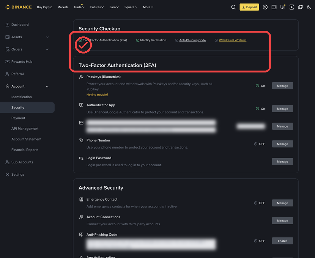Open the More dropdown menu
Image resolution: width=315 pixels, height=258 pixels.
(148, 7)
